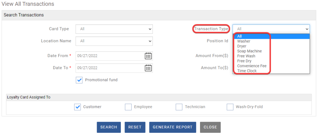Open the Date From calendar picker icon
This screenshot has height=135, width=317.
[x=148, y=56]
